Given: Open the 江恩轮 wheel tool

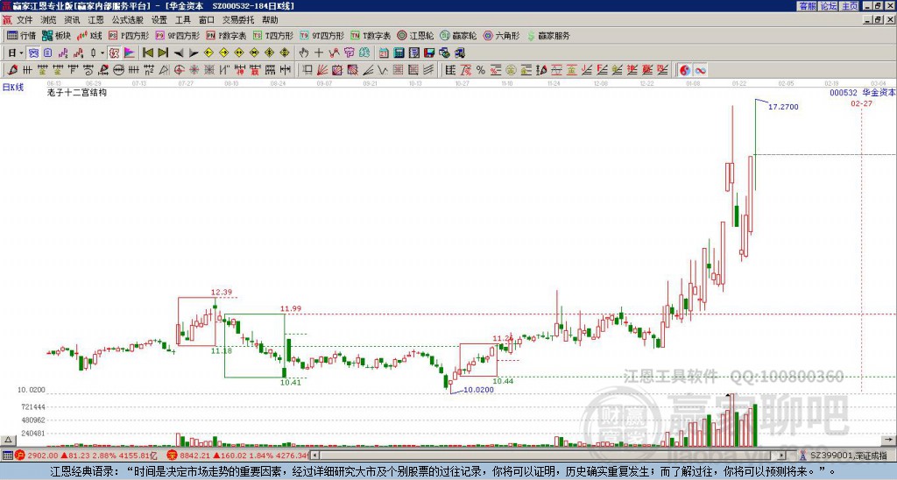Looking at the screenshot, I should click(x=416, y=35).
